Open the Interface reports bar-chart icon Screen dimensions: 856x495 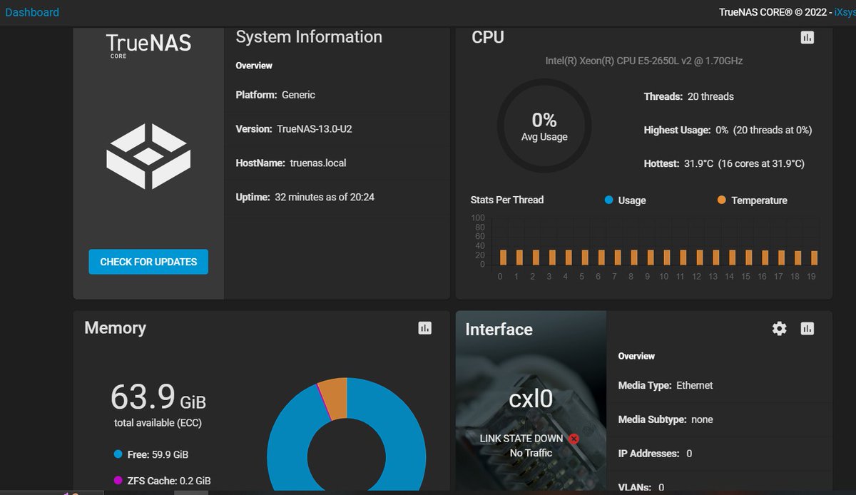[x=807, y=328]
